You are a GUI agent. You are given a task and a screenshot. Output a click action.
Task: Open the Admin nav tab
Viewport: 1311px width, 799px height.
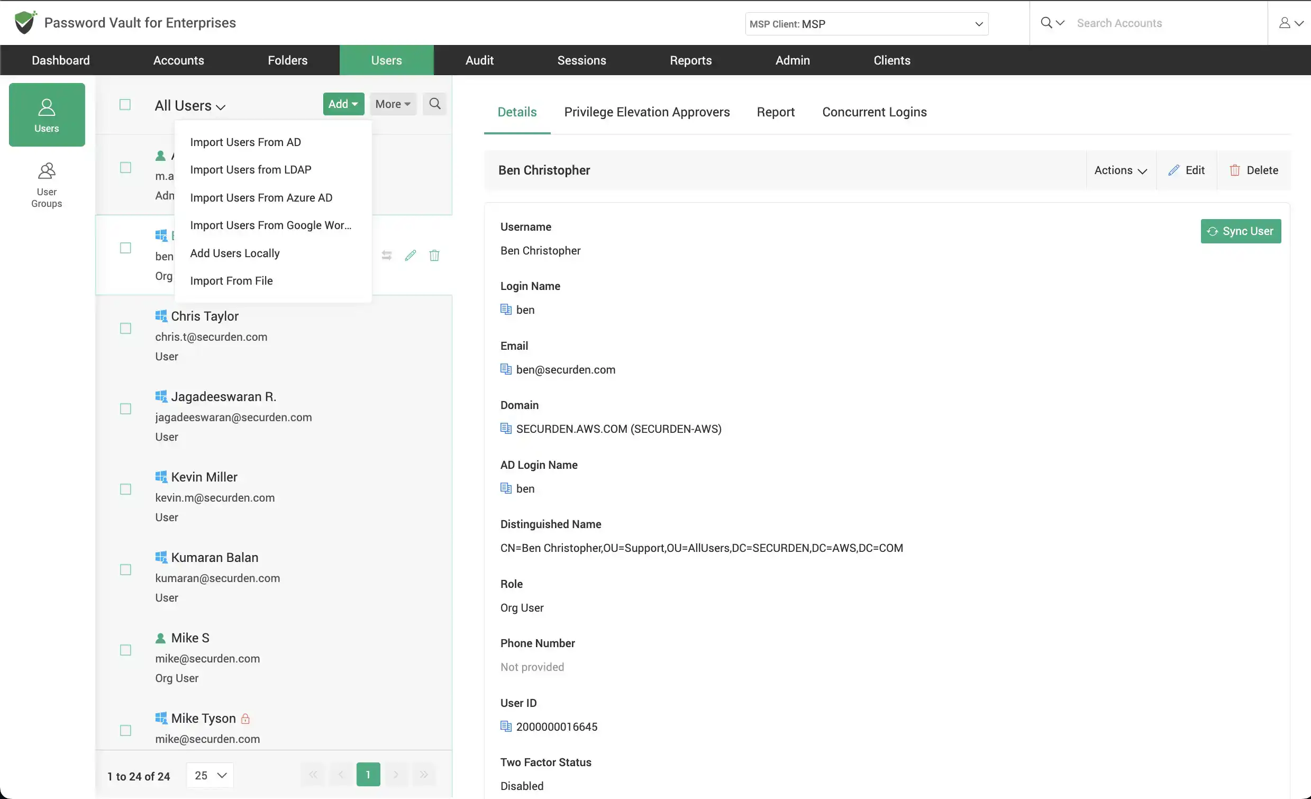[x=792, y=60]
